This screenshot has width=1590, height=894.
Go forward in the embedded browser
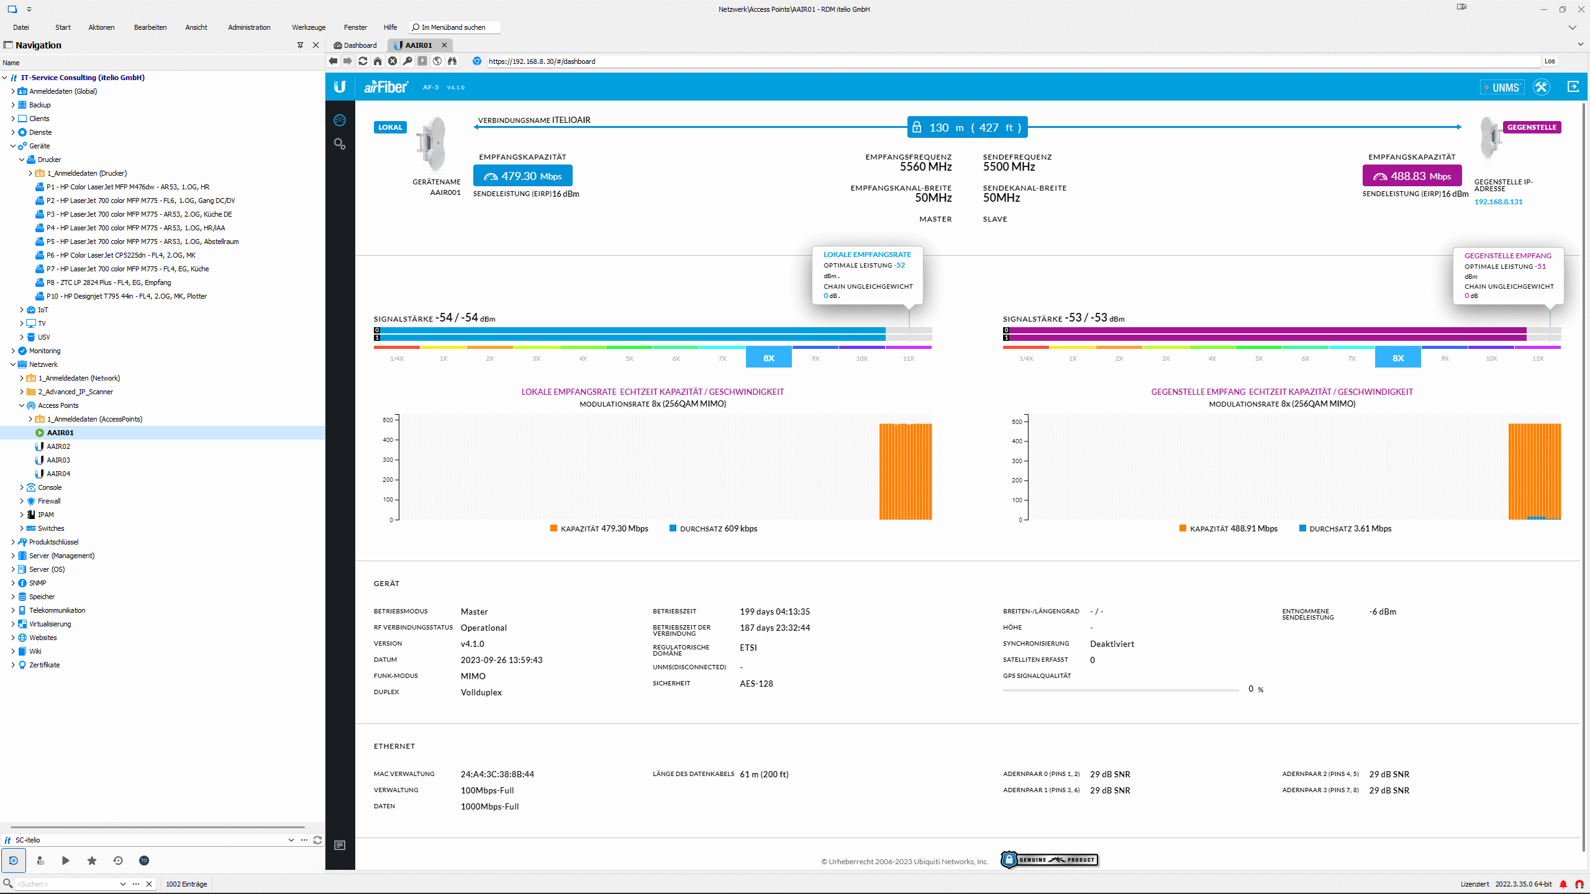(348, 61)
